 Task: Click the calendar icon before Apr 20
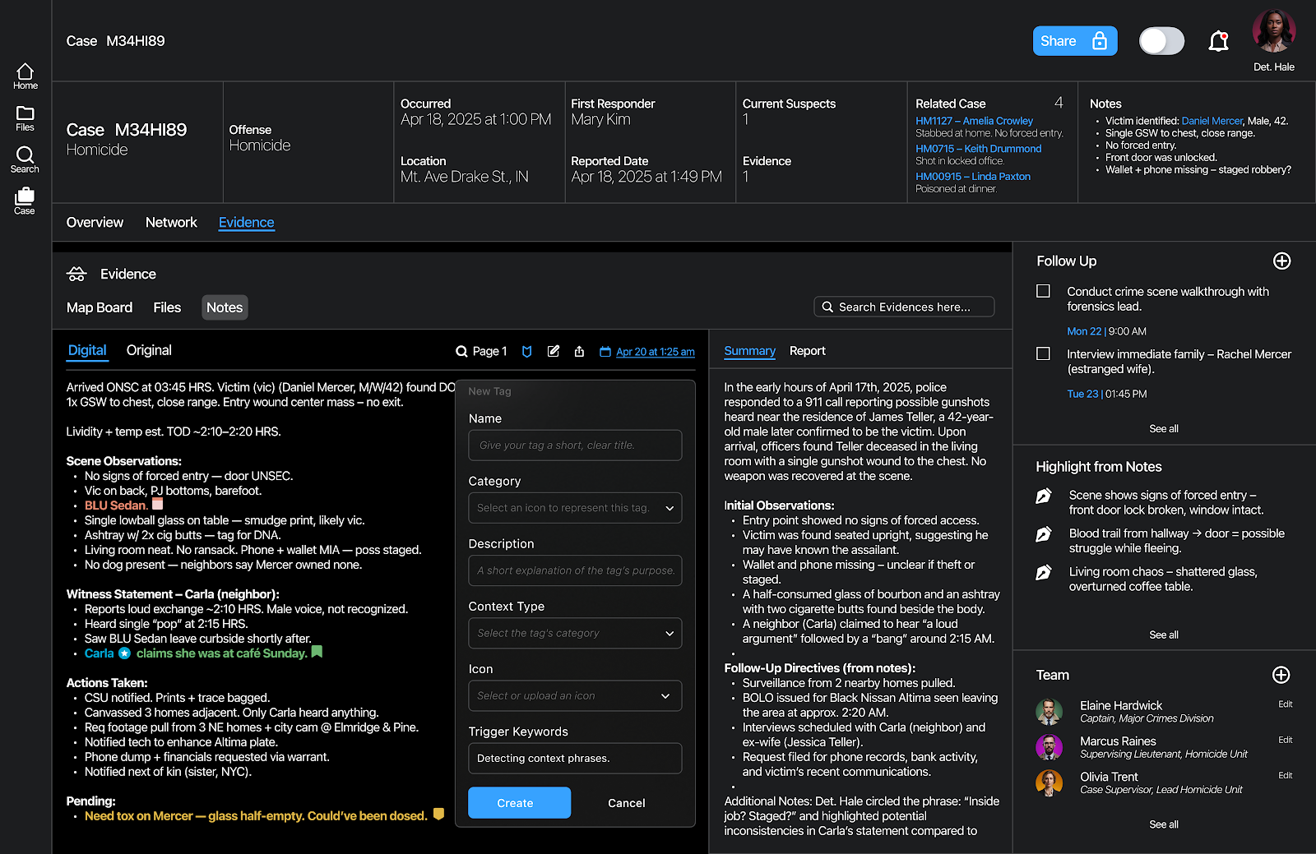click(x=605, y=352)
